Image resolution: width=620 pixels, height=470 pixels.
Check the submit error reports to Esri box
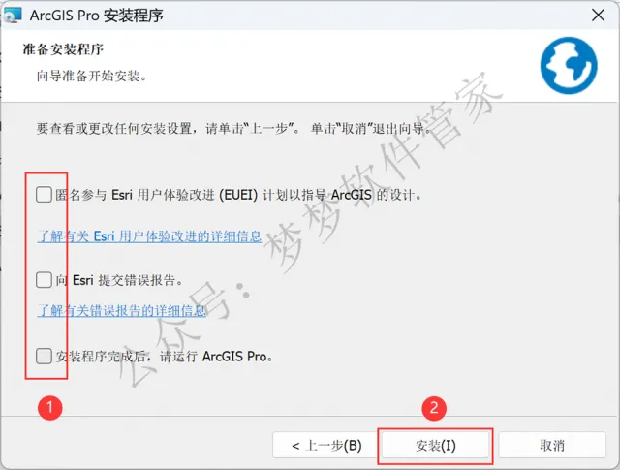pos(44,280)
